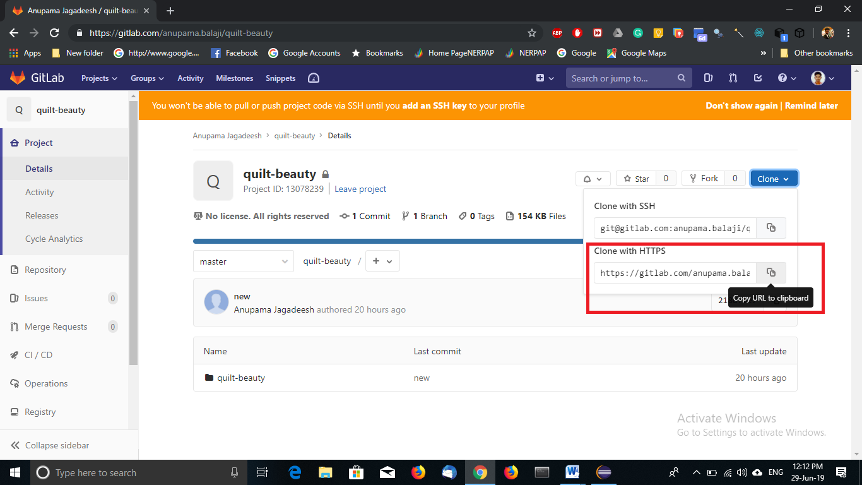This screenshot has height=485, width=862.
Task: Open the Clone dropdown
Action: tap(774, 178)
